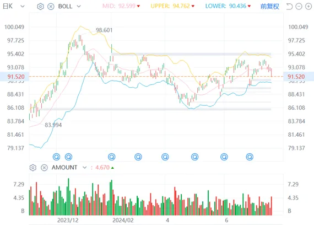Remove the BOLL indicator
This screenshot has width=314, height=225.
point(51,7)
